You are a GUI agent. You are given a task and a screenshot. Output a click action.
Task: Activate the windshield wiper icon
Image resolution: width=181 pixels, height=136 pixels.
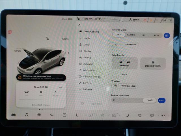52,115
